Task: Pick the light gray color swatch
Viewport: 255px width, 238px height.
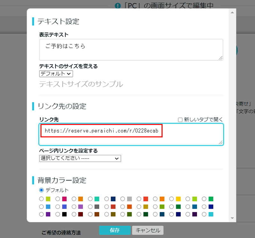Action: 123,199
